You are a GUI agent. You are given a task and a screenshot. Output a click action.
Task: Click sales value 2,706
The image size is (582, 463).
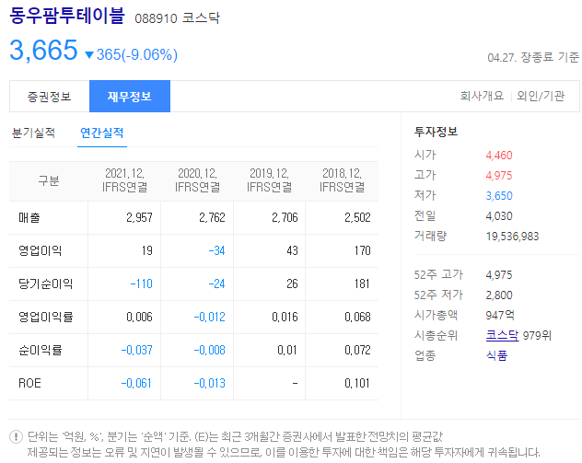(285, 217)
